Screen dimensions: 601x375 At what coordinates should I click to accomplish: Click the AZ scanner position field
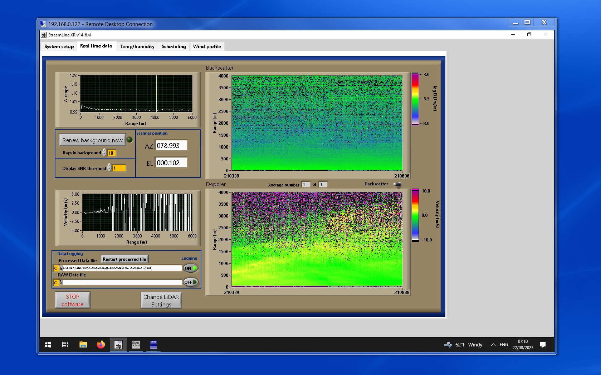click(171, 146)
